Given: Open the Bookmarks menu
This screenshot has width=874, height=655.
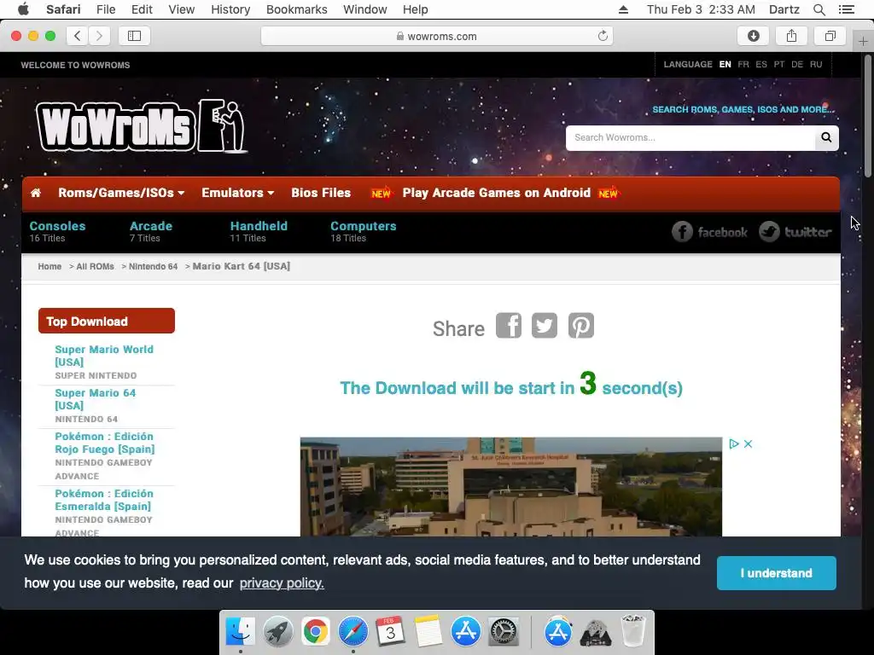Looking at the screenshot, I should coord(296,9).
